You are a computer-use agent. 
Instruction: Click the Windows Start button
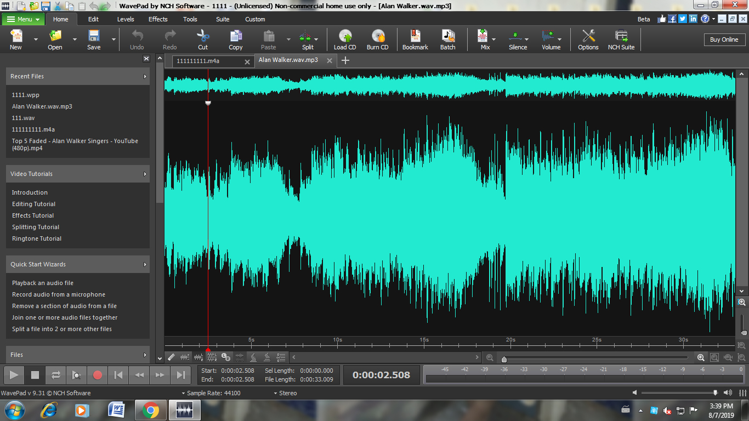point(14,410)
